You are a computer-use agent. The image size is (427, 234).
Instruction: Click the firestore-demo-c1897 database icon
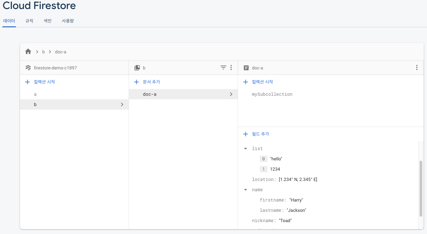pyautogui.click(x=28, y=68)
